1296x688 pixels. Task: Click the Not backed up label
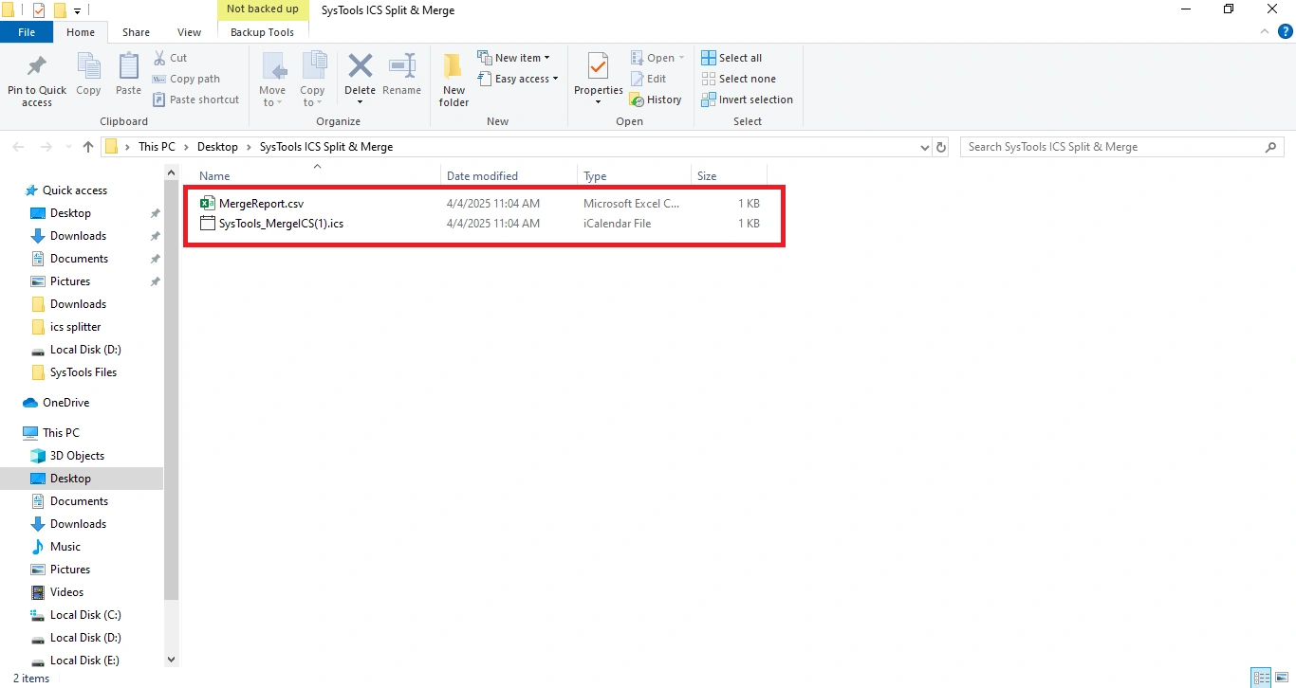tap(262, 9)
